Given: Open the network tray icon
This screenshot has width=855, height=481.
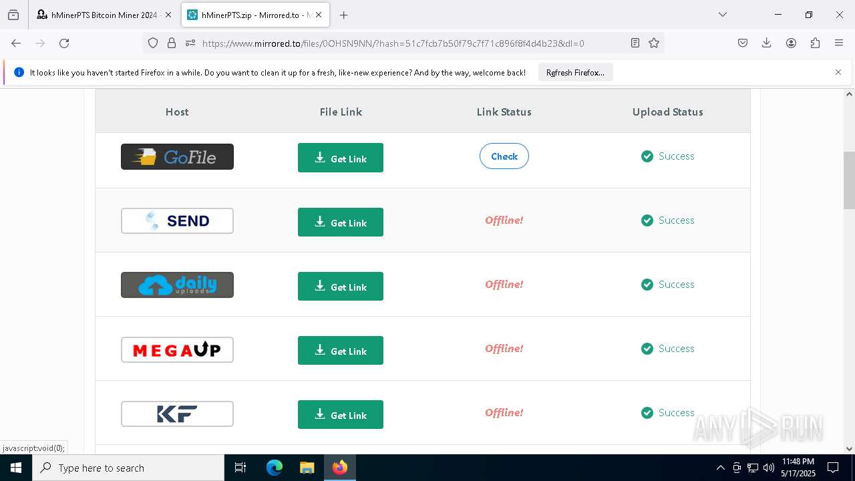Looking at the screenshot, I should coord(753,468).
